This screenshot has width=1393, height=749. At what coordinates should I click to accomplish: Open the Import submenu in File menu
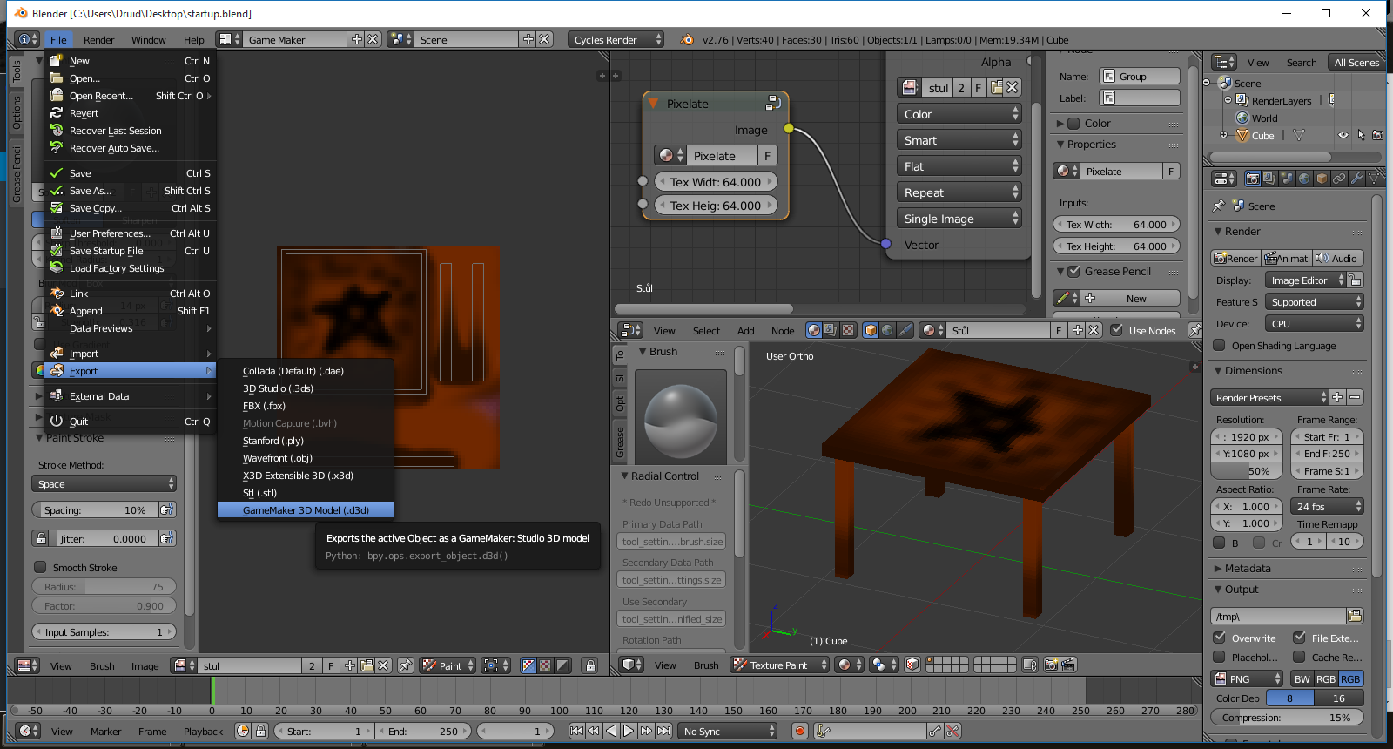pyautogui.click(x=130, y=354)
